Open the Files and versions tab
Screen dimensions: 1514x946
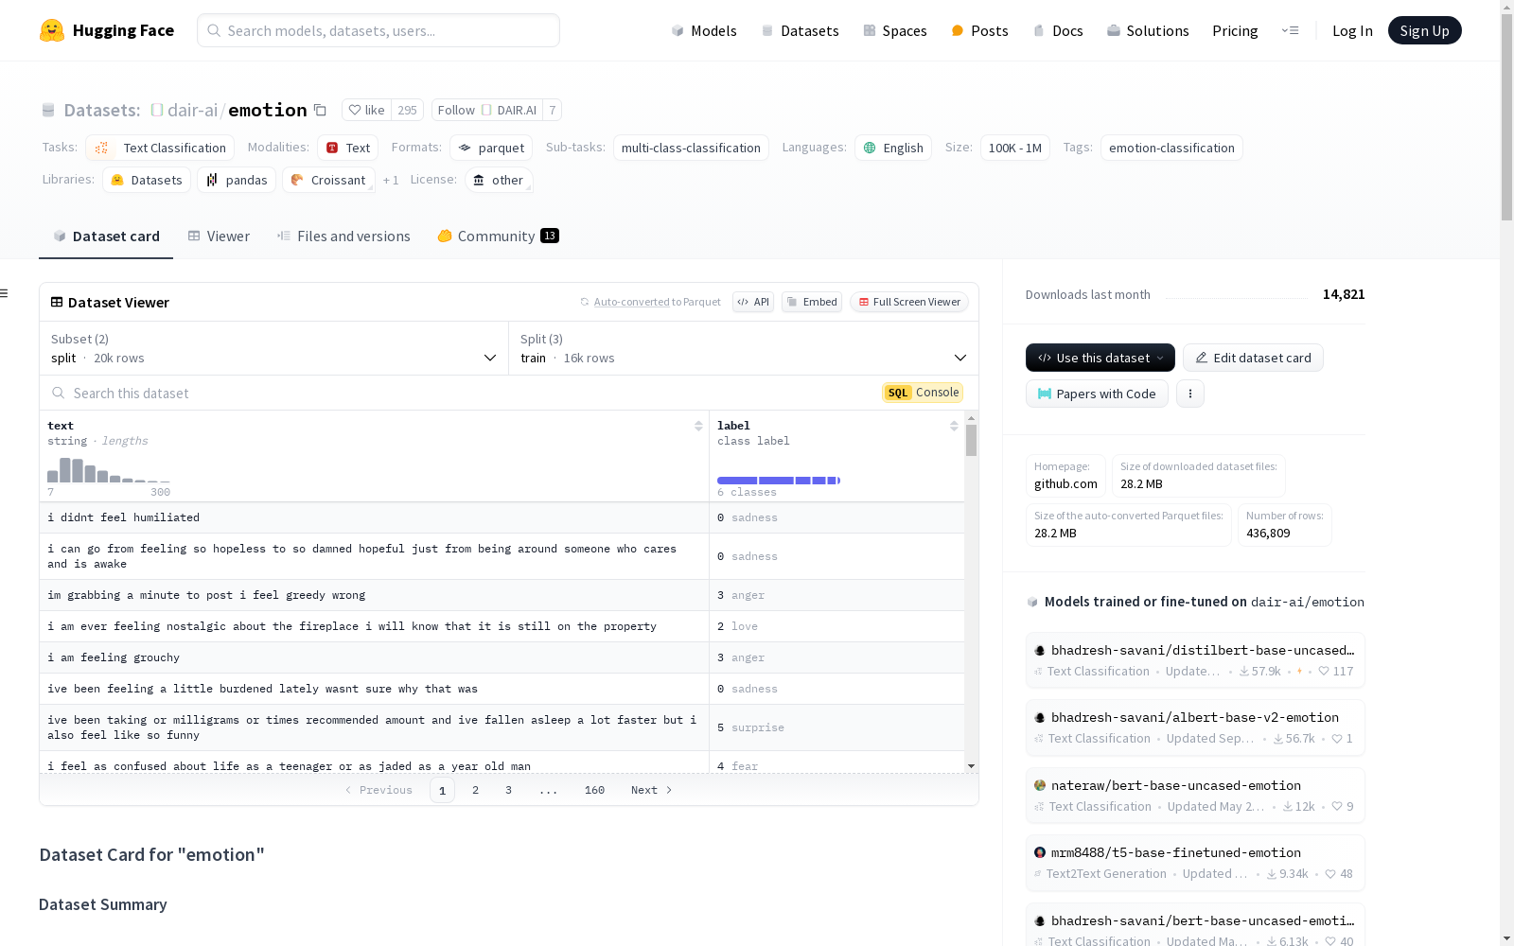coord(343,236)
